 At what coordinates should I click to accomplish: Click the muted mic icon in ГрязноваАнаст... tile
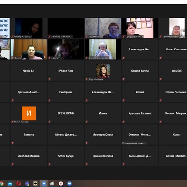click(x=13, y=101)
